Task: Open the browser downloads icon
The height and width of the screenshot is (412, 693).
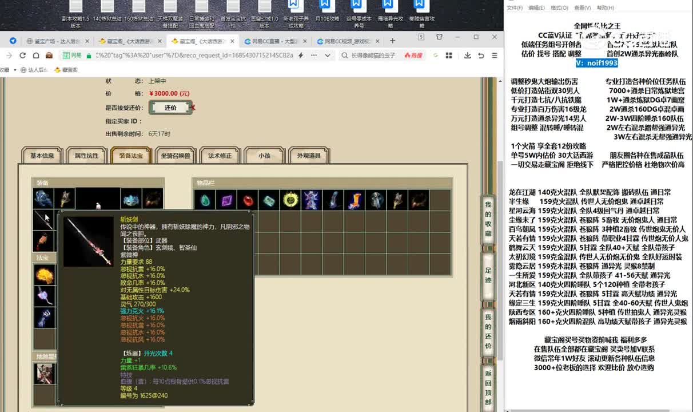Action: (x=467, y=56)
